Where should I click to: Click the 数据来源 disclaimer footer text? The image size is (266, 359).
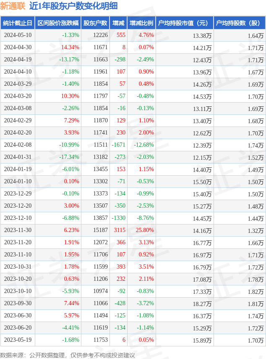(68, 355)
